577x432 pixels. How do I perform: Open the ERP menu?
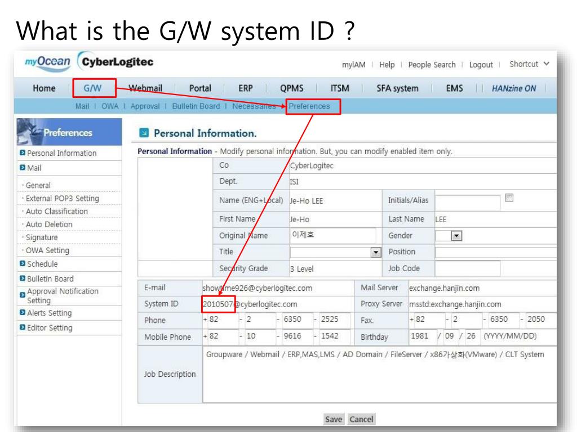tap(246, 88)
